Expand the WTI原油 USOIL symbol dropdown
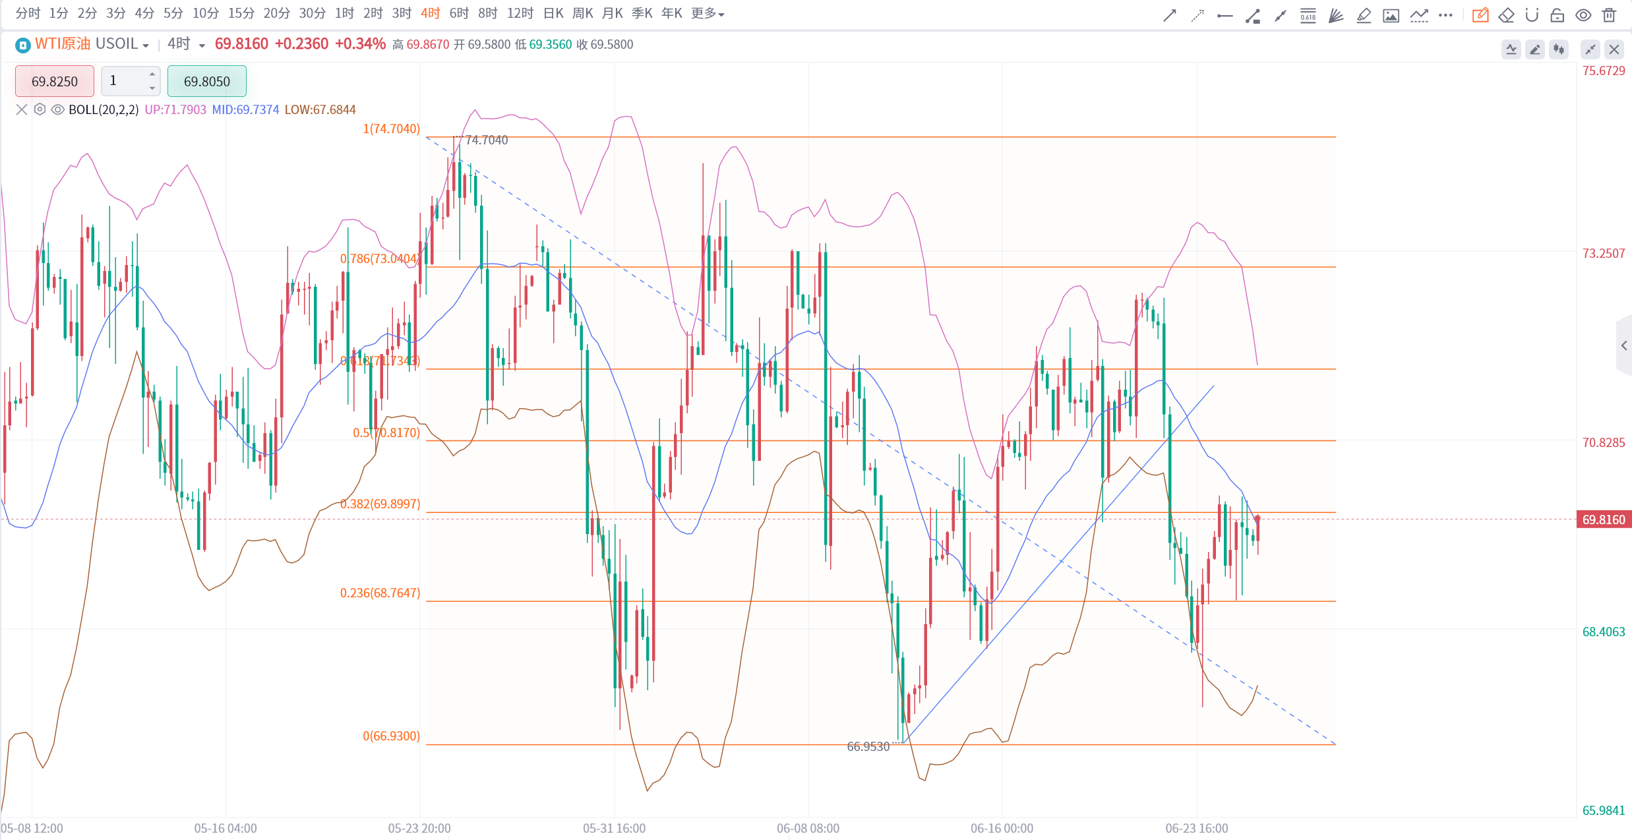This screenshot has width=1632, height=840. pyautogui.click(x=146, y=45)
